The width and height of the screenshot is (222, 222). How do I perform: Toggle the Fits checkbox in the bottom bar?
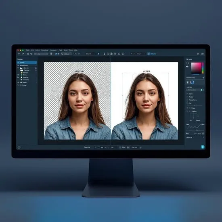120,147
